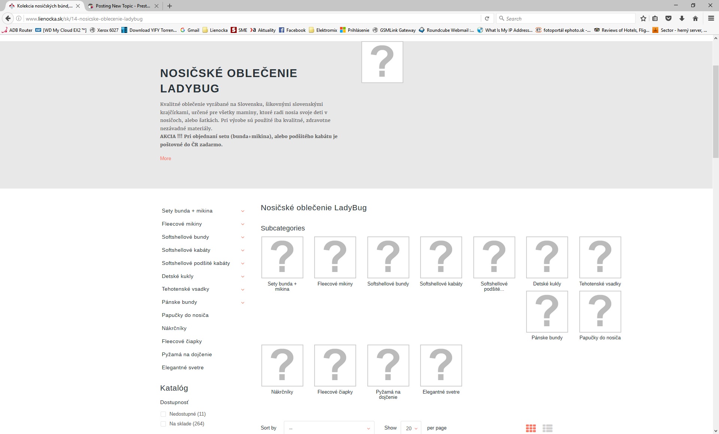Screen dimensions: 719x434
Task: Open the Show 20 per page dropdown
Action: tap(411, 428)
